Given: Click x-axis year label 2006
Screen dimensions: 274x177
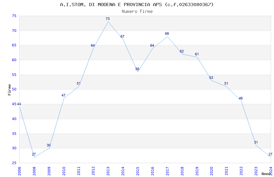Looking at the screenshot, I should pyautogui.click(x=19, y=171).
